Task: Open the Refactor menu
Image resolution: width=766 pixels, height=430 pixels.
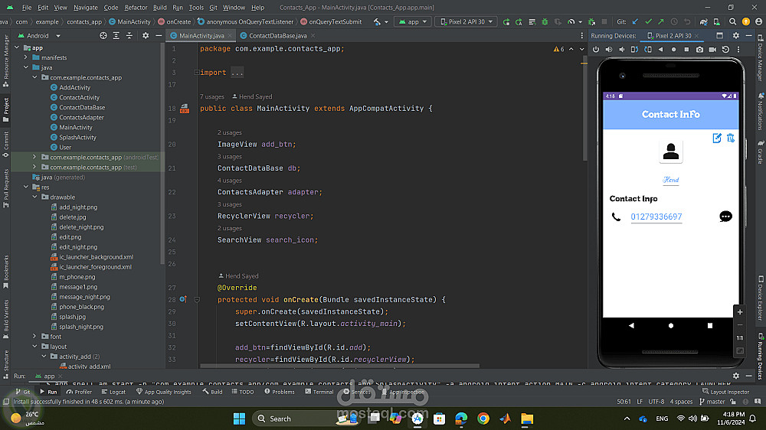Action: click(x=136, y=7)
